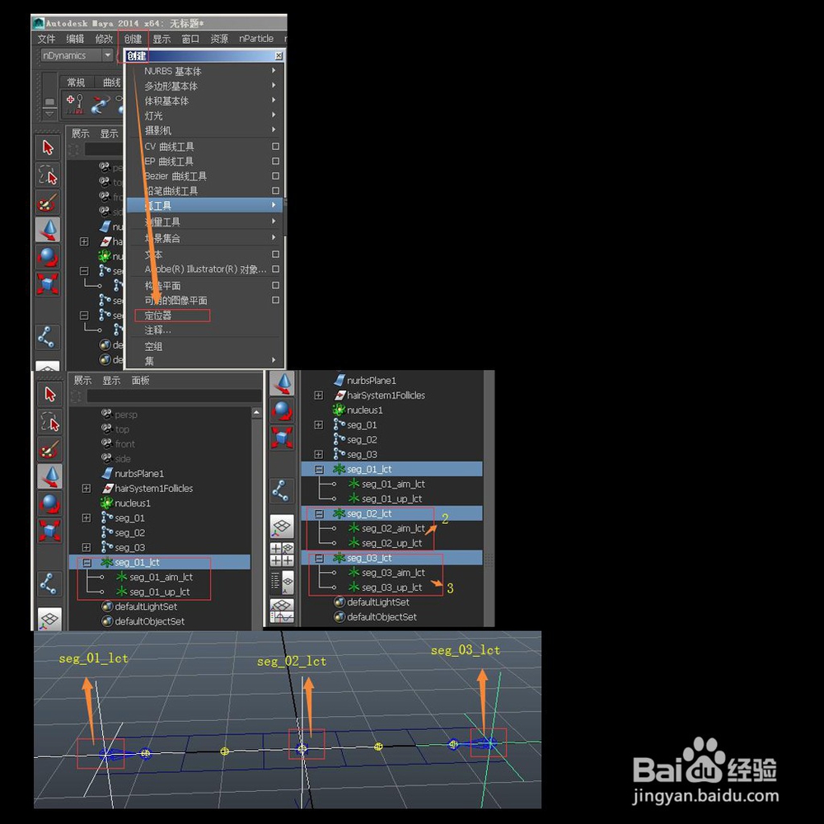Switch to the 常规 shelf tab
This screenshot has width=824, height=824.
pyautogui.click(x=76, y=82)
